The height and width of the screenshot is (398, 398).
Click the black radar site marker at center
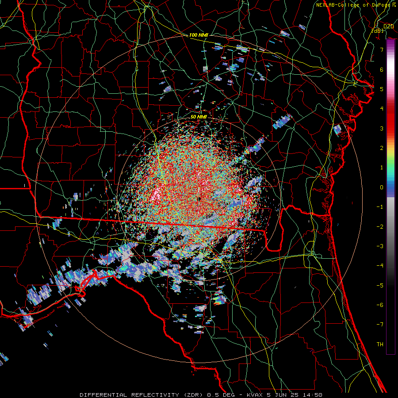(199, 199)
